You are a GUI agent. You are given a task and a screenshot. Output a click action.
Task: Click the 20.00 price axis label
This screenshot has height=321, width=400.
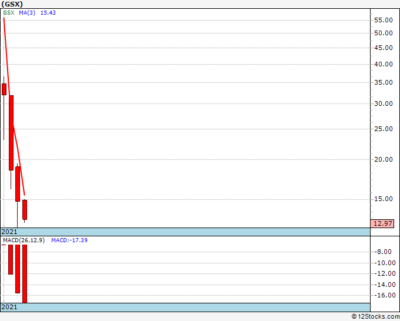click(383, 159)
